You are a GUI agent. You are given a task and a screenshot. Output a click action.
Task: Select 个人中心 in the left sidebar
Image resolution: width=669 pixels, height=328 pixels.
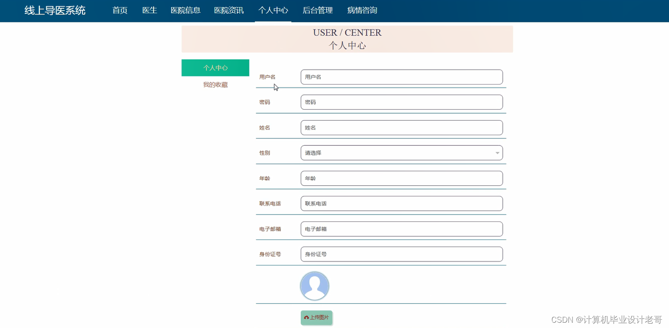pos(215,68)
